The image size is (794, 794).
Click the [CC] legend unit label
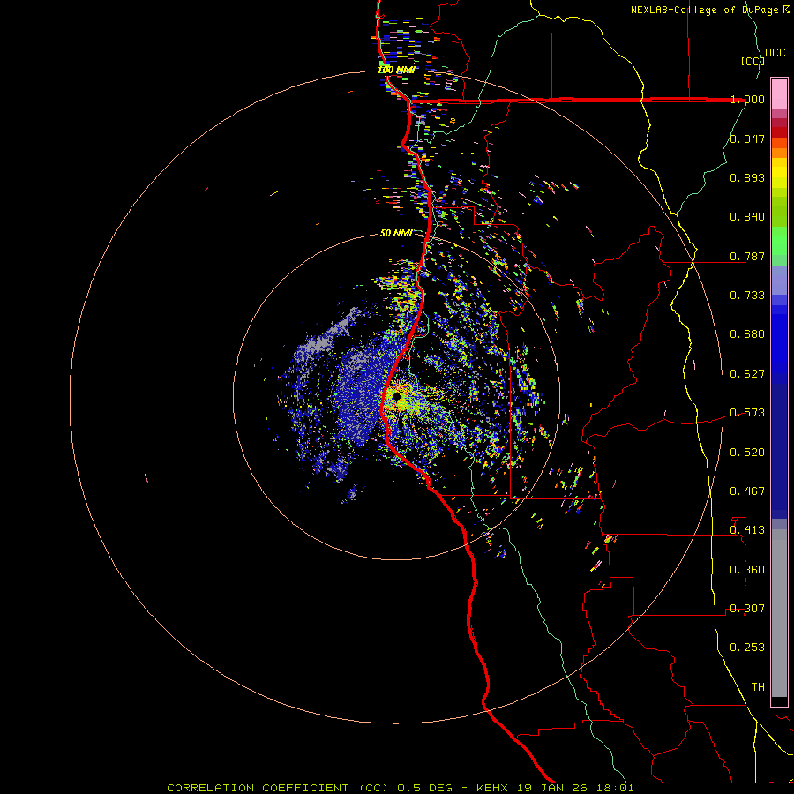(x=753, y=61)
